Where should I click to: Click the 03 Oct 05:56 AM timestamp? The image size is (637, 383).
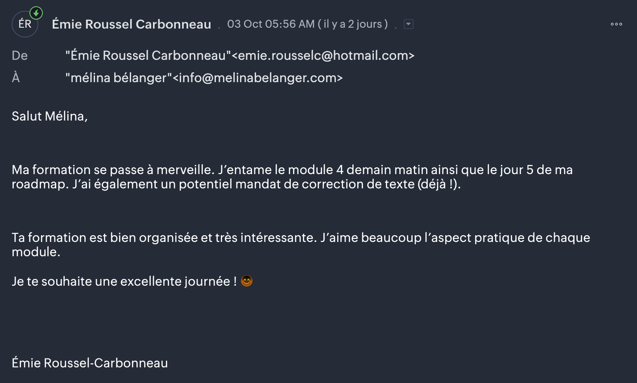pos(271,24)
